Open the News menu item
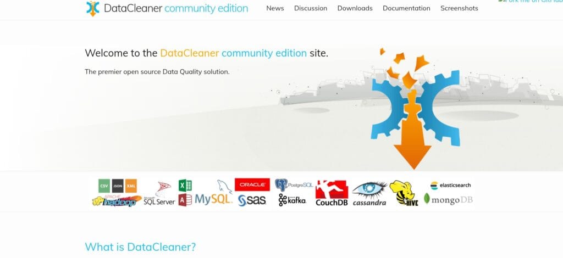Viewport: 563px width, 258px height. 275,8
